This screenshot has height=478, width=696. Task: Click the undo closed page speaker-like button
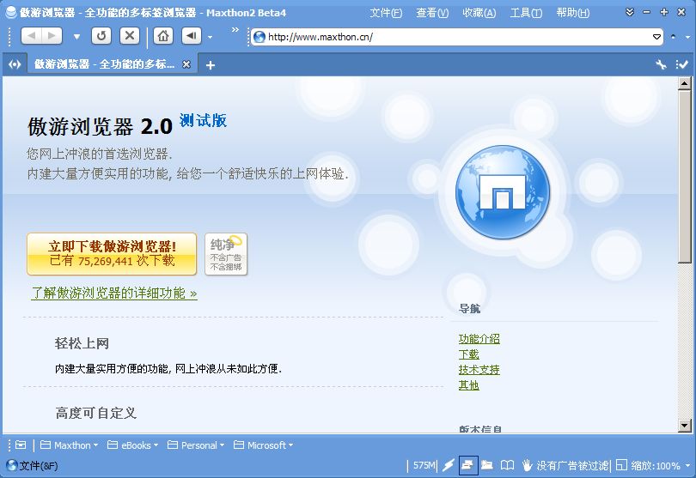(192, 36)
